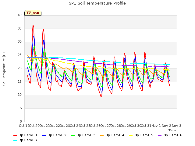Viewport: 195px width, 146px height.
Task: Click the Time x-axis title
Action: pos(172,130)
